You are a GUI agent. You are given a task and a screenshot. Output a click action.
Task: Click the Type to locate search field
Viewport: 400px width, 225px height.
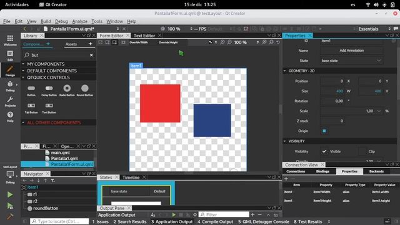coord(59,221)
